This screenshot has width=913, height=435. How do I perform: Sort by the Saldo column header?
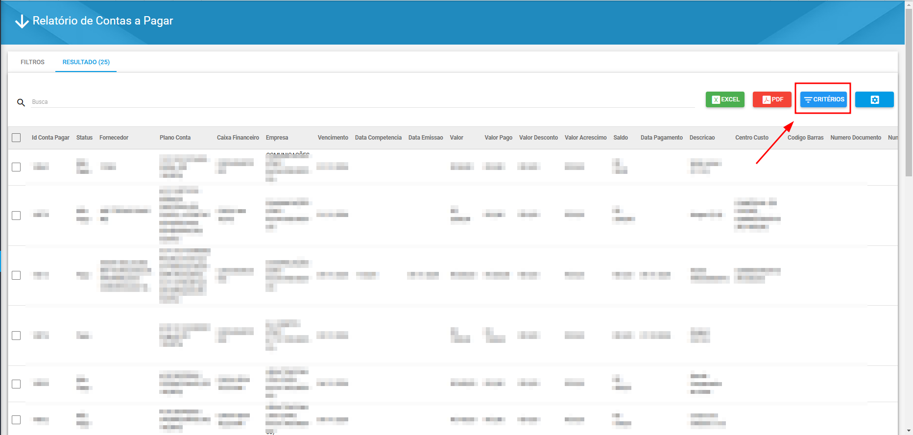pyautogui.click(x=621, y=138)
